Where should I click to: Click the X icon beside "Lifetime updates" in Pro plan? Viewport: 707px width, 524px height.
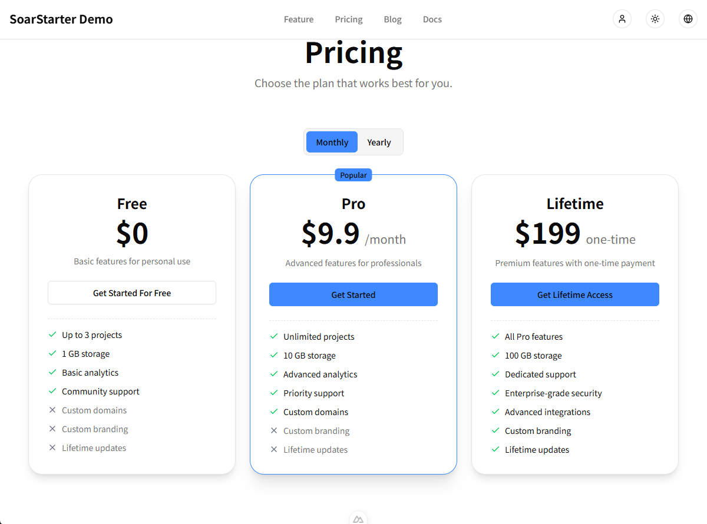tap(273, 449)
